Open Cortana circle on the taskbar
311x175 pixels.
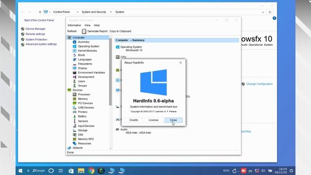pyautogui.click(x=51, y=171)
